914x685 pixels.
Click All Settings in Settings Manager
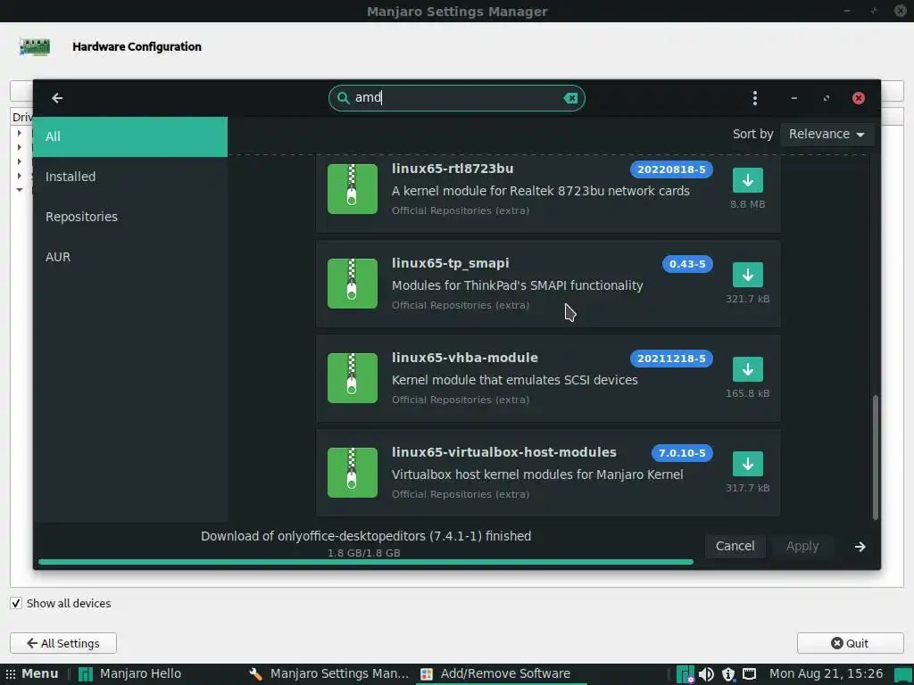click(x=63, y=643)
